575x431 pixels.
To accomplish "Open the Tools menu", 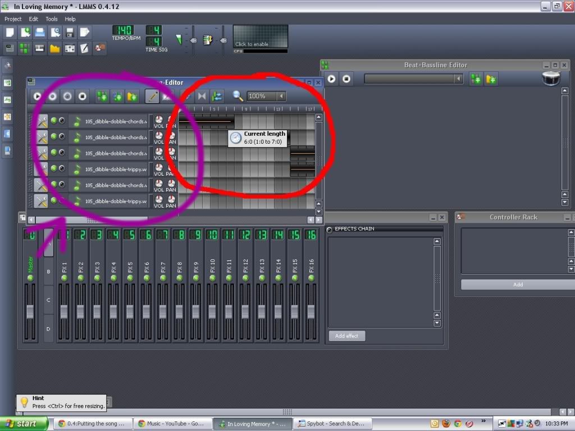I will [x=52, y=19].
